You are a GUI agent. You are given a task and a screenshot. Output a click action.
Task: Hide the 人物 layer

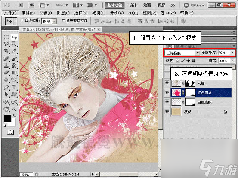[x=167, y=83]
